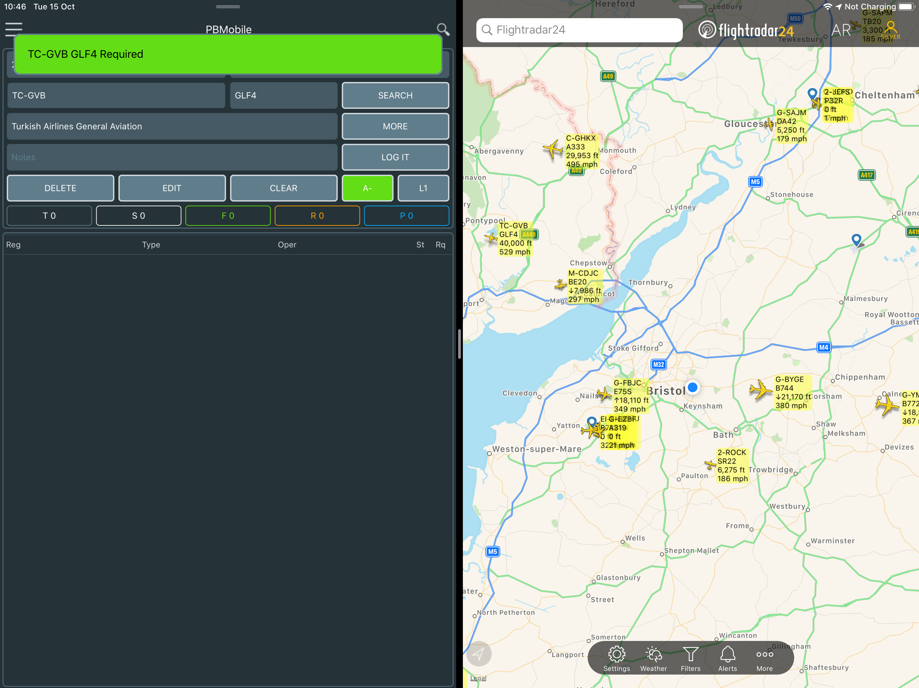The height and width of the screenshot is (688, 919).
Task: Open Flightradar24 Settings gear
Action: point(617,658)
